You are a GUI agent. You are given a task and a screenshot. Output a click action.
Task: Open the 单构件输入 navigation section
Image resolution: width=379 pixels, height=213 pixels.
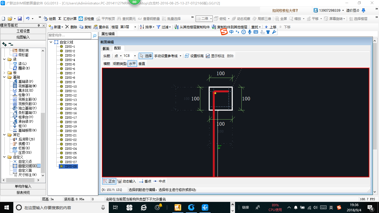point(23,186)
